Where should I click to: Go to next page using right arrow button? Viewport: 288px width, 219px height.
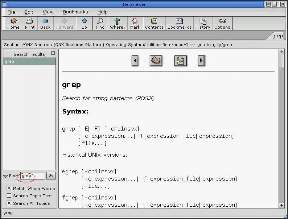point(201,61)
